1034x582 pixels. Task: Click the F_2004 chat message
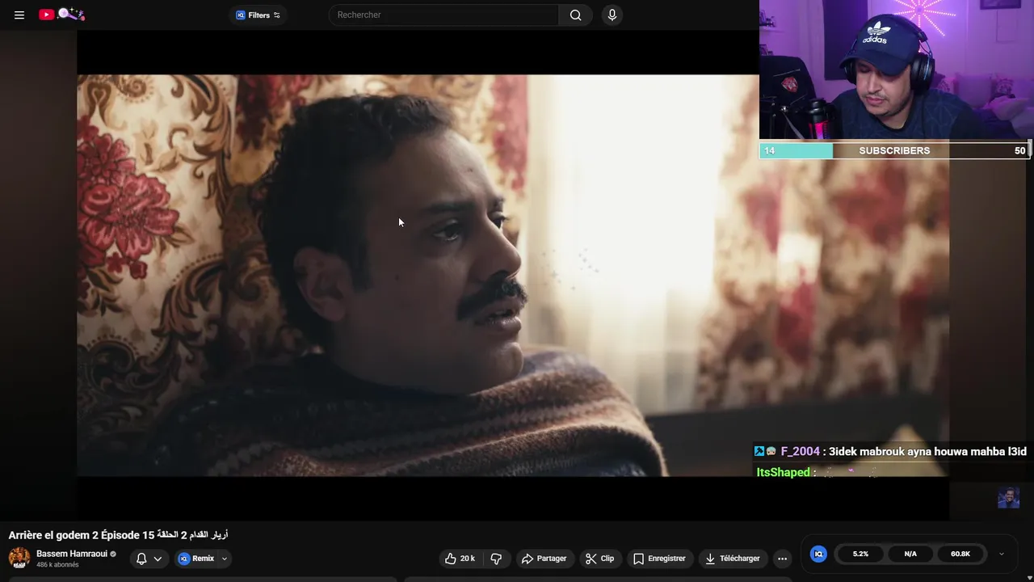click(891, 451)
